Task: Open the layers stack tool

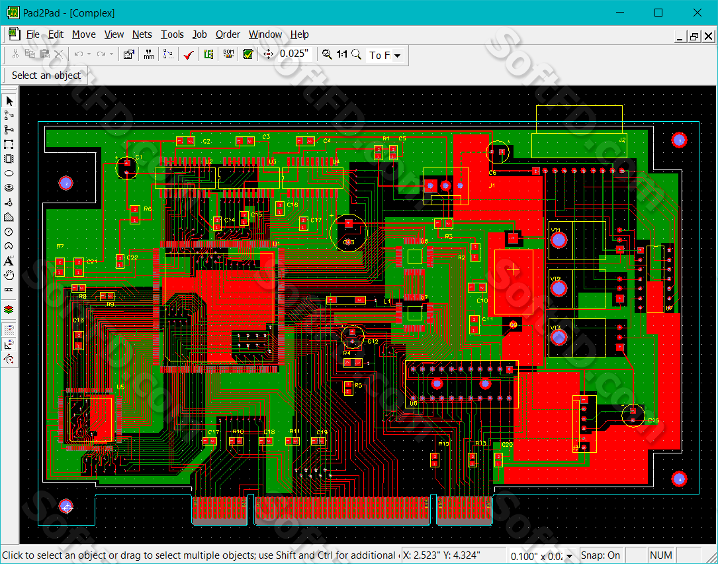Action: click(9, 310)
